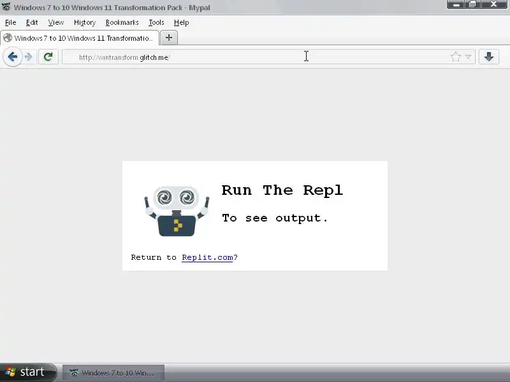This screenshot has height=382, width=510.
Task: Open the History menu
Action: pyautogui.click(x=85, y=22)
